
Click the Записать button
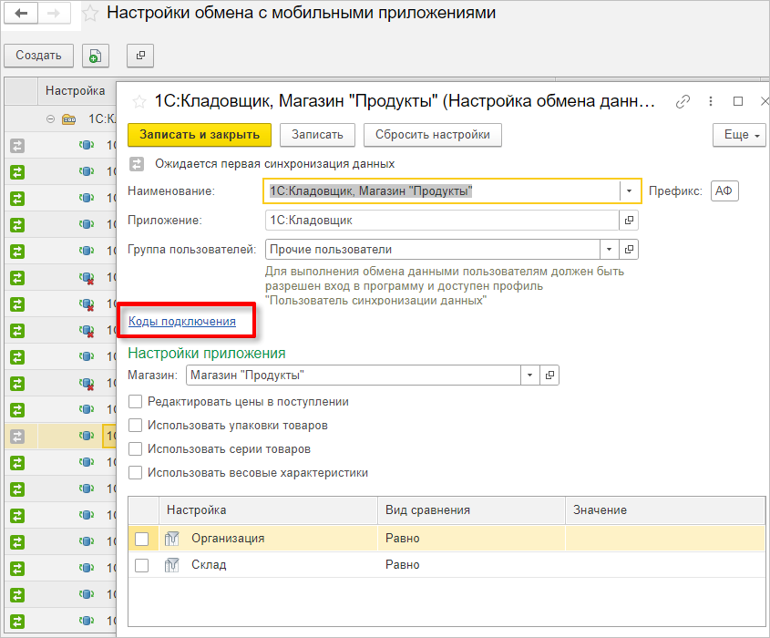[317, 135]
